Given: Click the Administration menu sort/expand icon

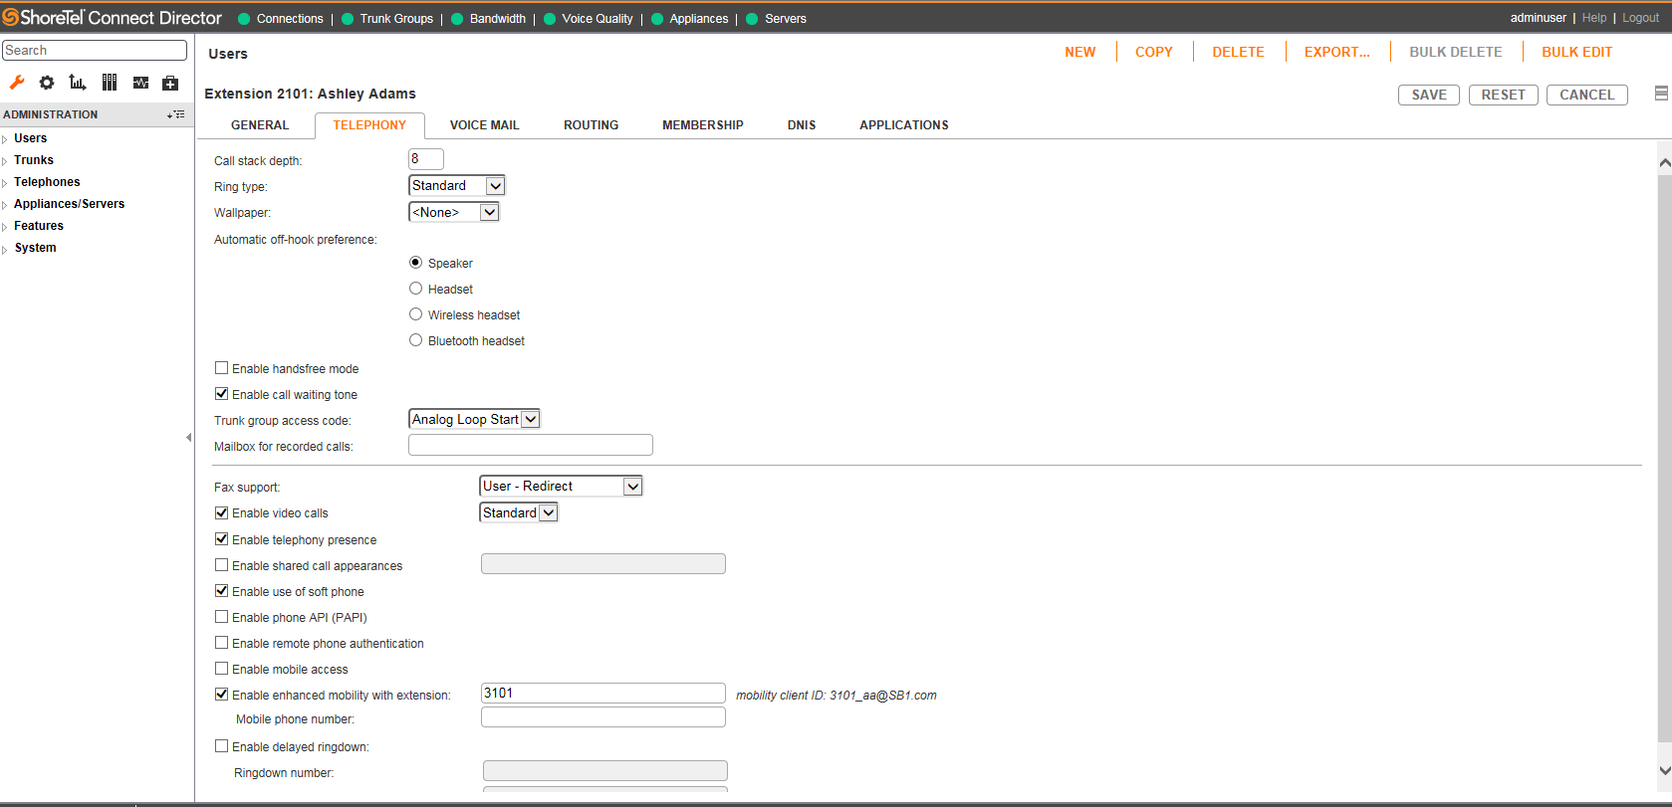Looking at the screenshot, I should coord(176,114).
